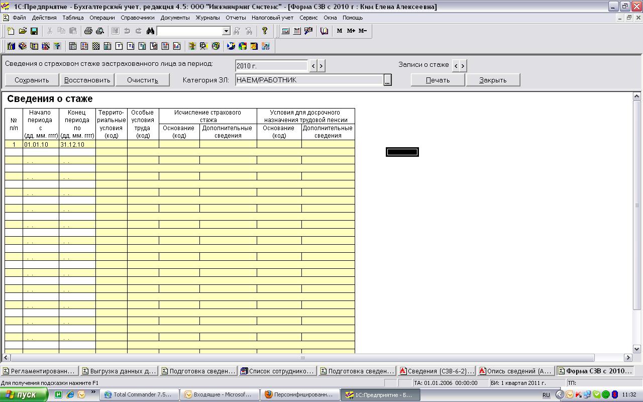The image size is (643, 402).
Task: Click the binoculars search icon
Action: pyautogui.click(x=150, y=31)
